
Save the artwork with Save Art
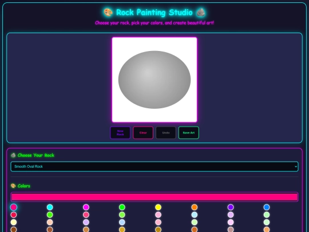click(189, 132)
